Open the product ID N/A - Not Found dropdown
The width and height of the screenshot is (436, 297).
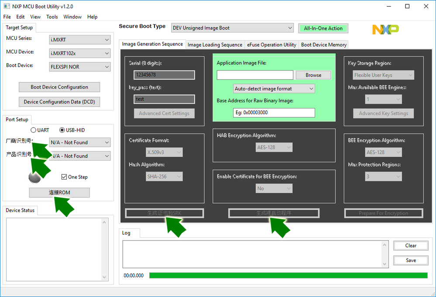(80, 156)
